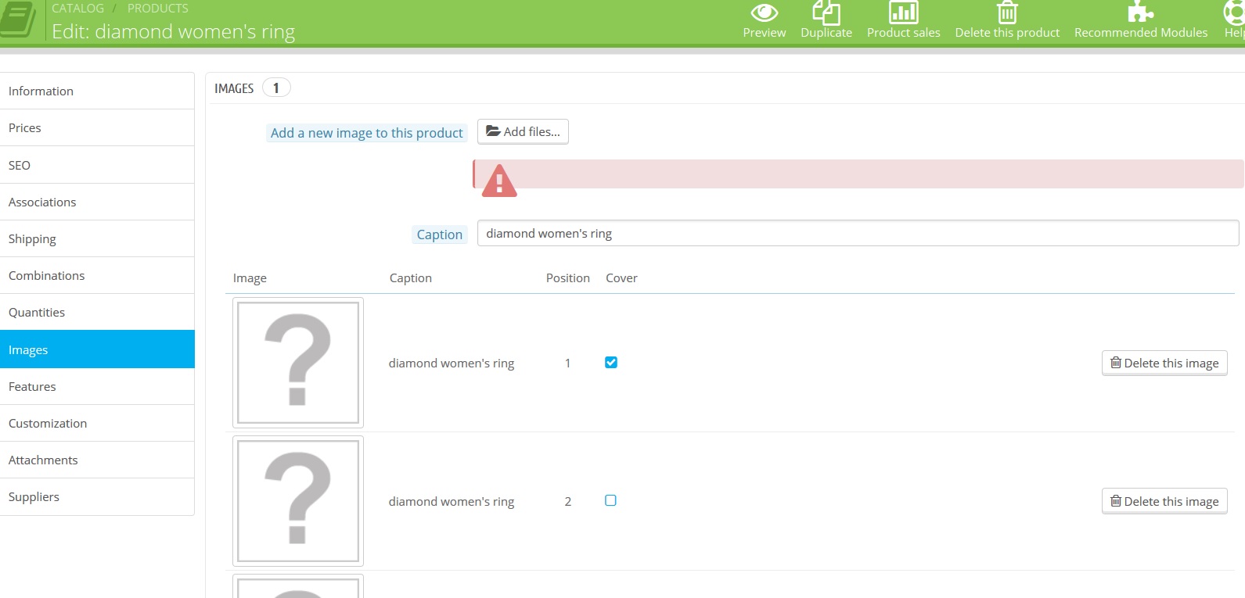Open product Preview via eye icon

tap(764, 13)
